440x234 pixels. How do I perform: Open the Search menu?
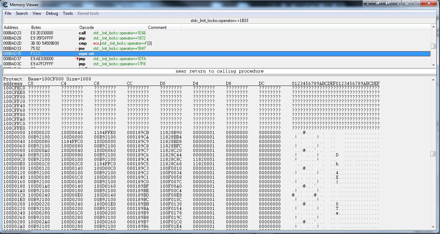click(22, 13)
